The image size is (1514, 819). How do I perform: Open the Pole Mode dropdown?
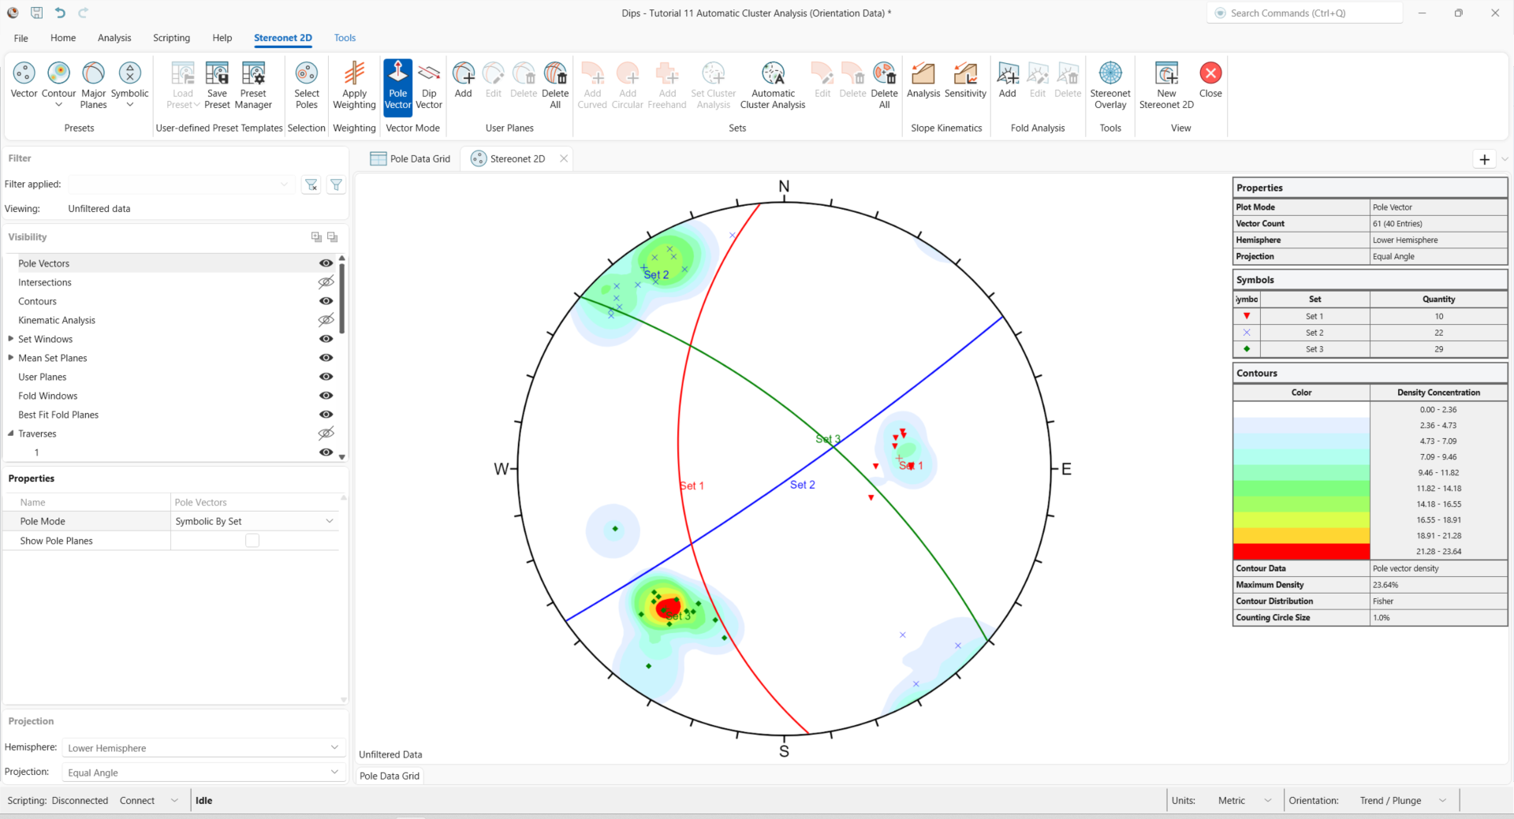coord(255,521)
